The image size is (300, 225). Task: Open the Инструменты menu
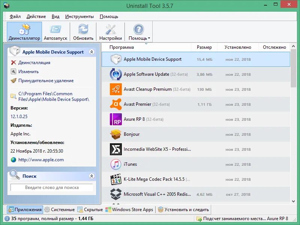(x=79, y=16)
